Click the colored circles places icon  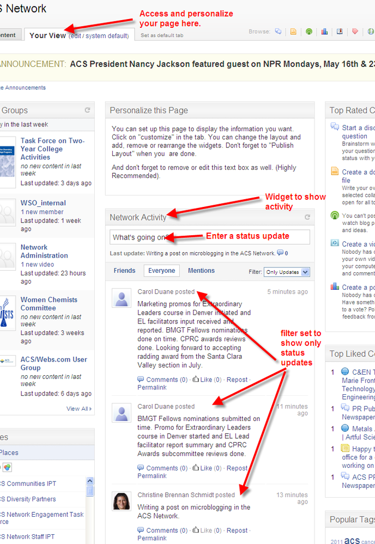click(x=7, y=468)
